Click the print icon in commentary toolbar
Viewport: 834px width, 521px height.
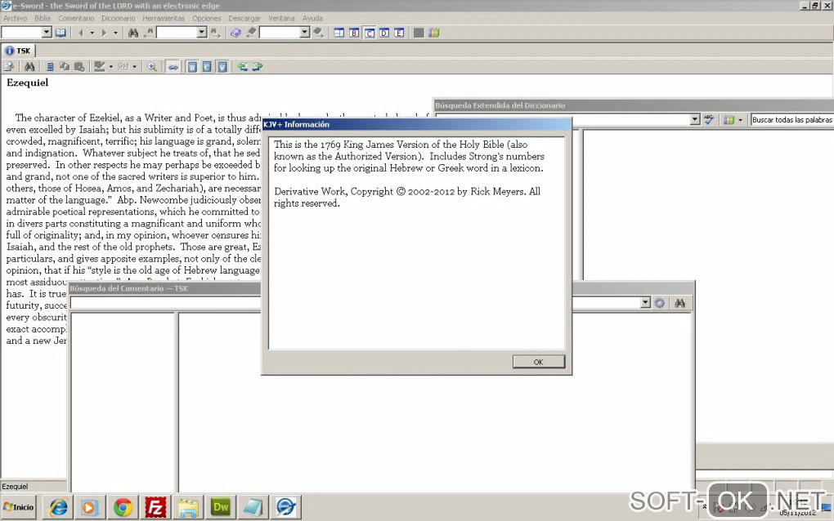tap(79, 66)
